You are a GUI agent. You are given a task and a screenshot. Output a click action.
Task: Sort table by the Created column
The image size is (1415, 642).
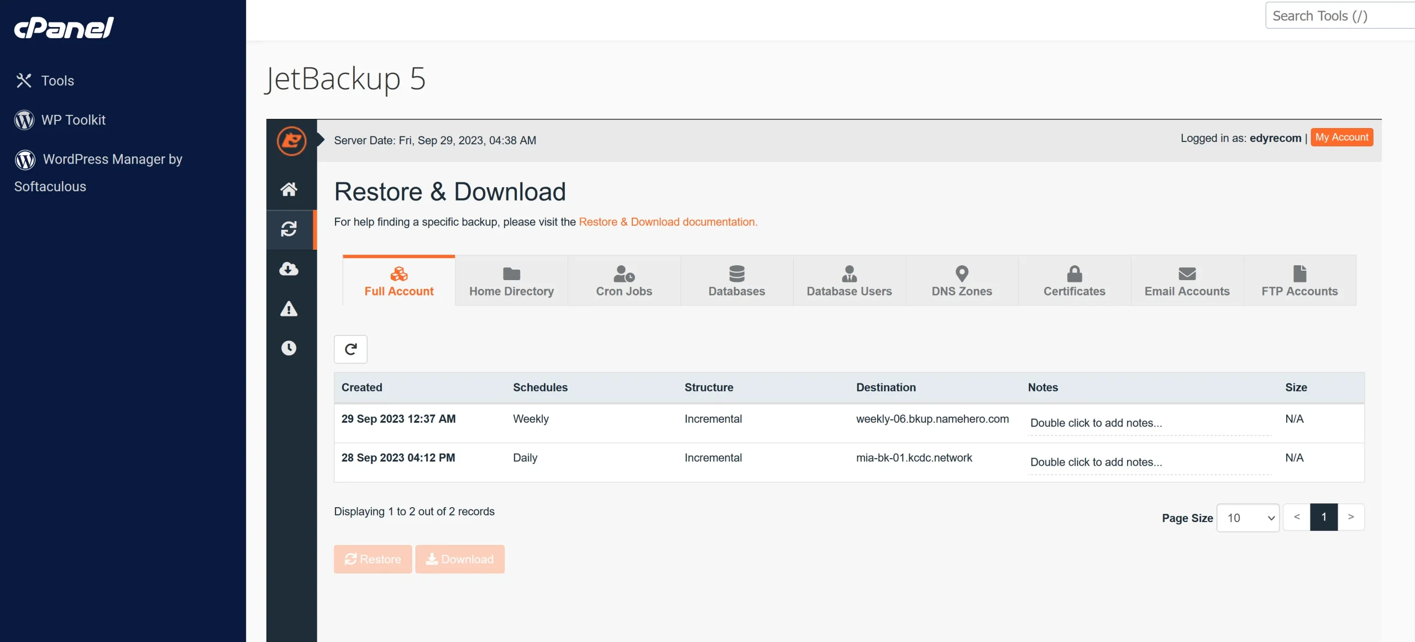point(361,387)
